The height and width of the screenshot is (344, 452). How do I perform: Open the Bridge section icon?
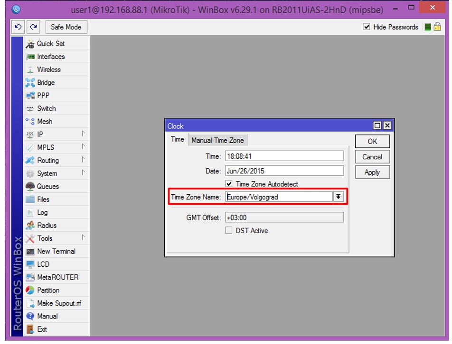coord(30,83)
